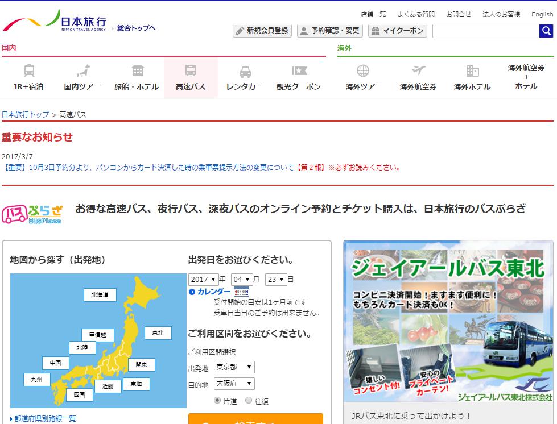Select the 片道 one-way radio button
The image size is (557, 424).
tap(217, 401)
